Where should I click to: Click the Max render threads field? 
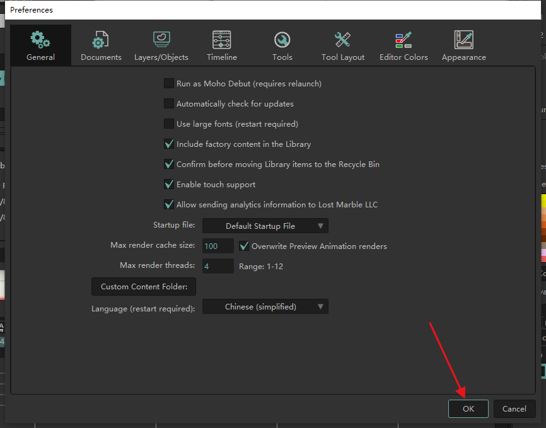point(218,266)
